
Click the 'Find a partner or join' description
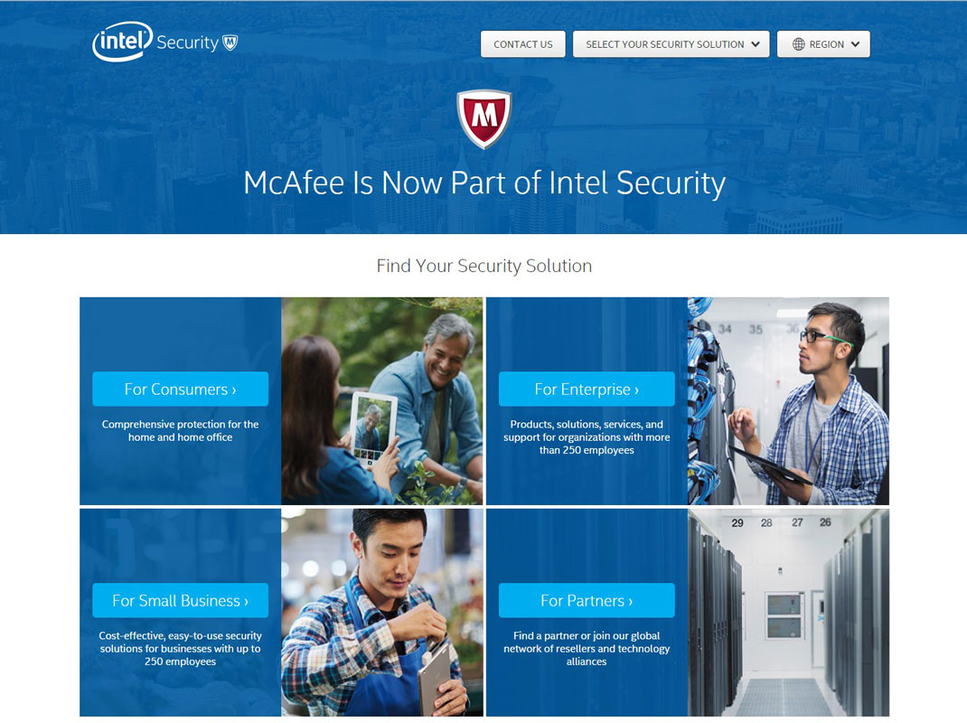[587, 649]
